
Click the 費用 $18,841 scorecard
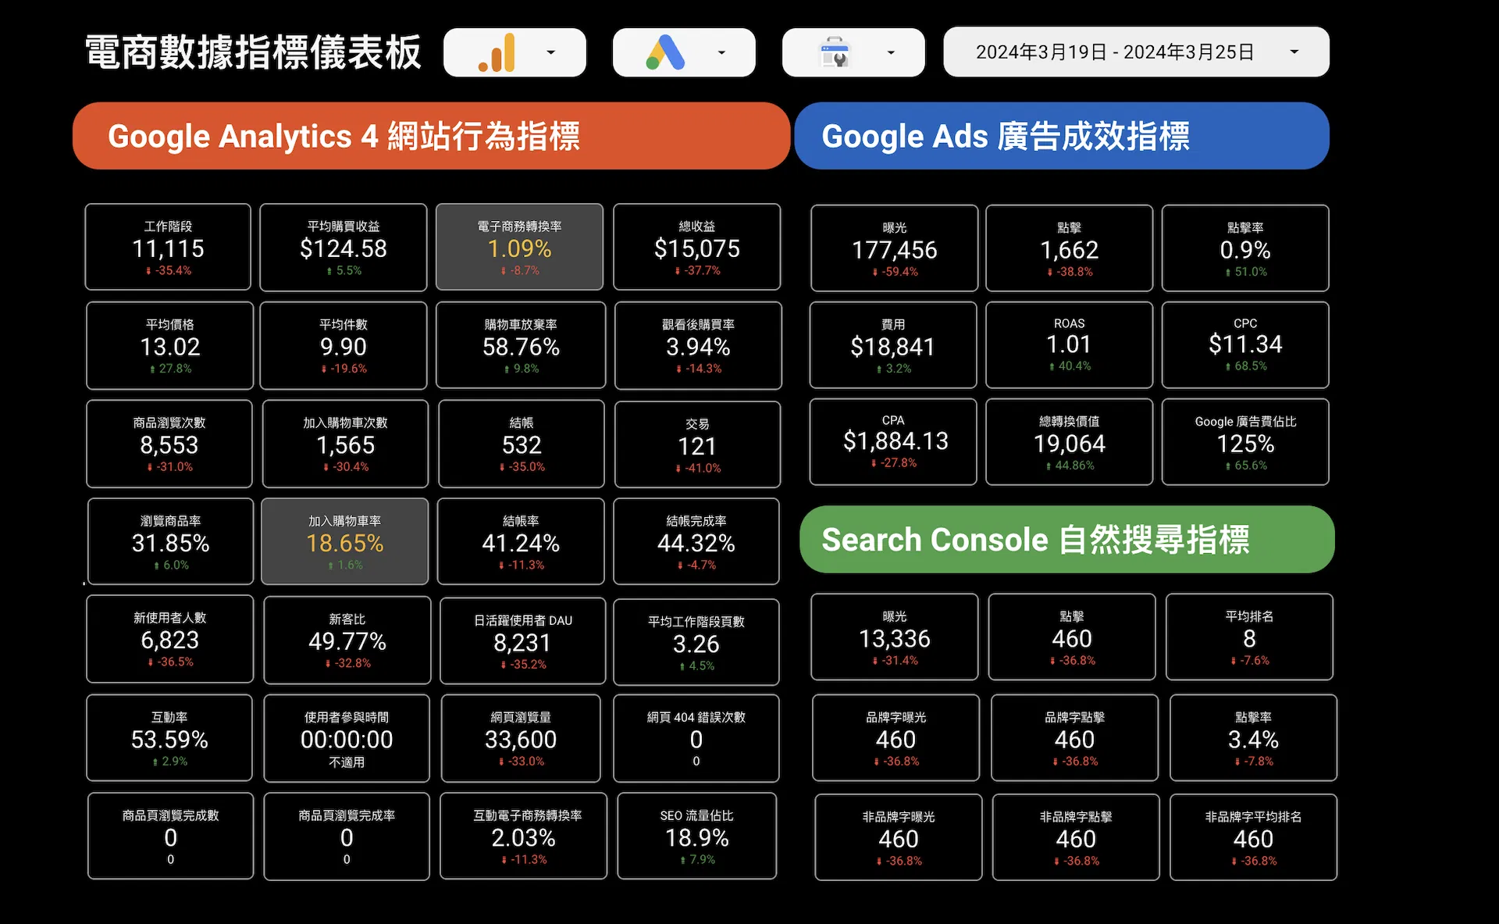pos(893,344)
